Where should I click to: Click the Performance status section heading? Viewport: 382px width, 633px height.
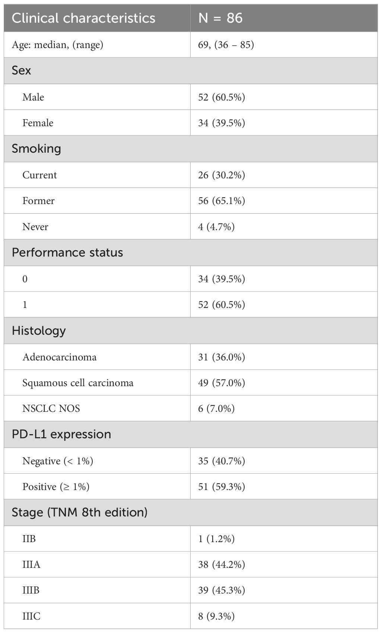click(x=67, y=252)
